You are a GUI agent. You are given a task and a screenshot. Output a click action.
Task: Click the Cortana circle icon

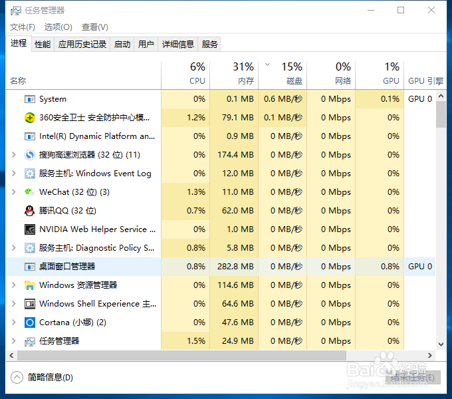tap(30, 323)
